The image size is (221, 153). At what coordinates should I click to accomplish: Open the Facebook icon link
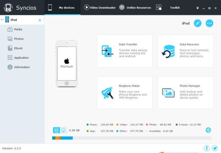207,148
